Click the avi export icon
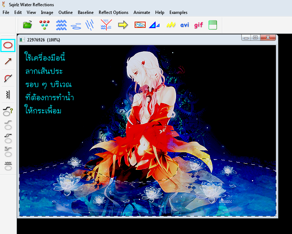The height and width of the screenshot is (234, 292). coord(185,25)
